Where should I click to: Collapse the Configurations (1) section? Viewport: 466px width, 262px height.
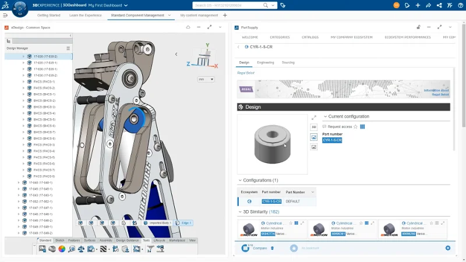[x=241, y=180]
